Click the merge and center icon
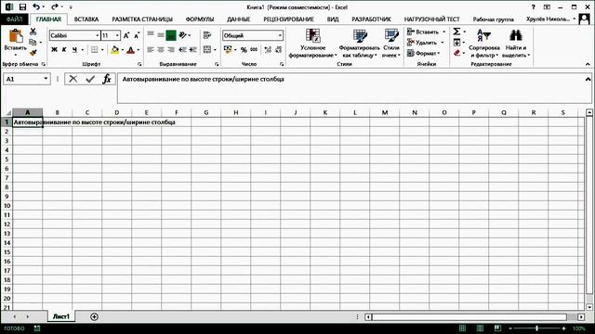595x334 pixels. click(207, 49)
